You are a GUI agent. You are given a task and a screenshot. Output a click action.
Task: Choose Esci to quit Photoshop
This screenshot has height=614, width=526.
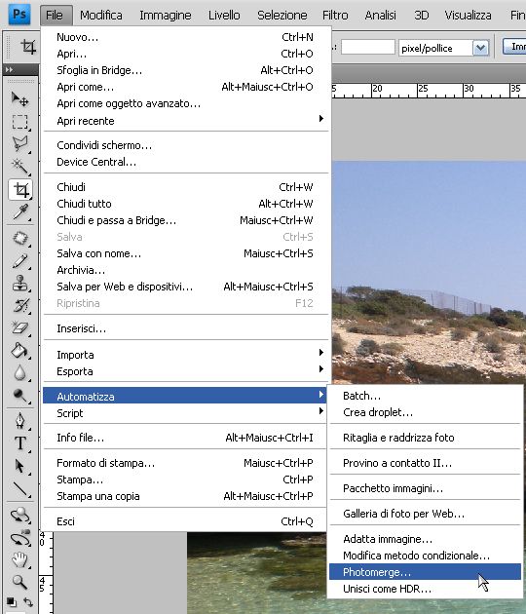tap(186, 521)
